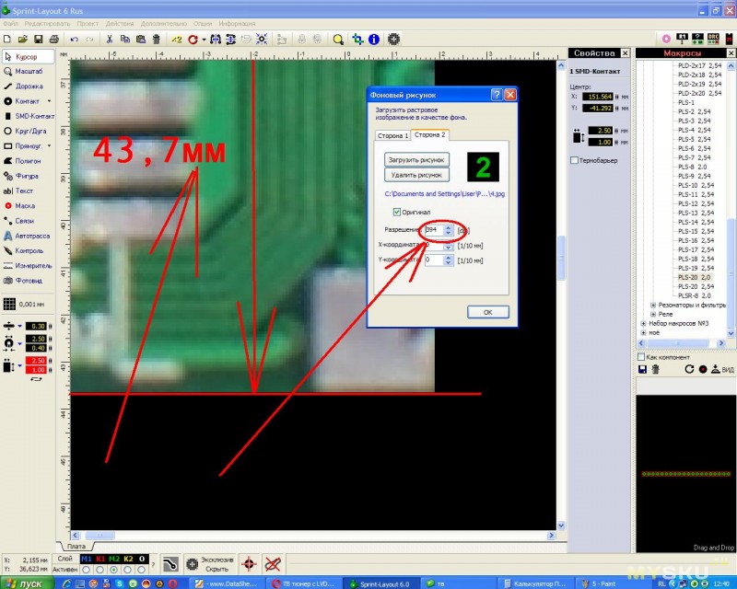Screen dimensions: 737x589
Task: Pick the SMD-Контакт tool
Action: 29,116
